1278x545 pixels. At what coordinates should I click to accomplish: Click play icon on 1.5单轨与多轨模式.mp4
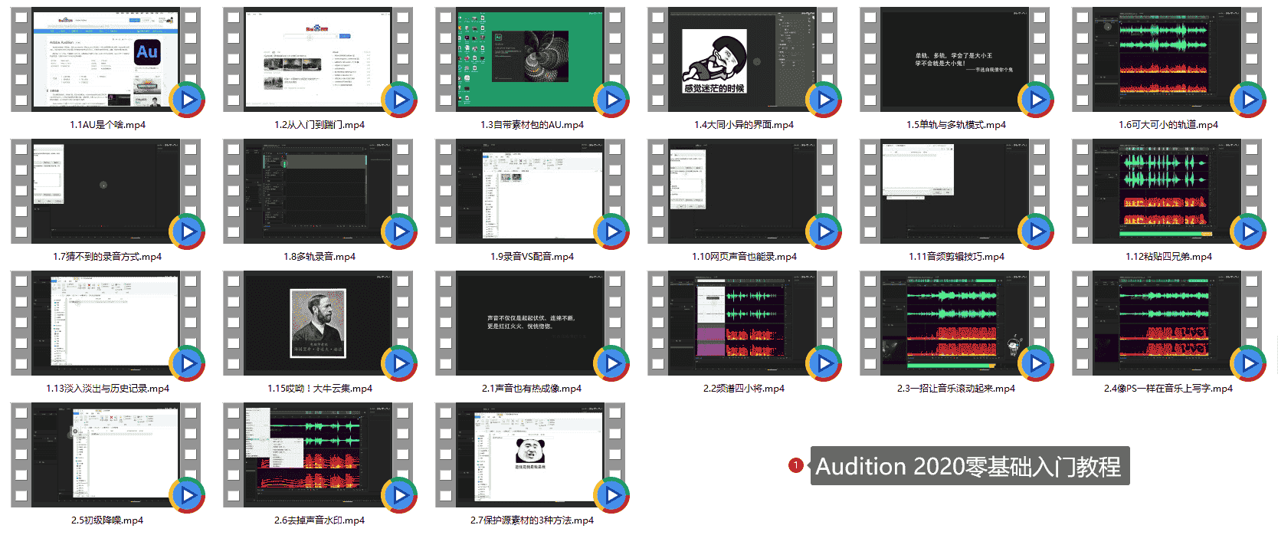(1036, 100)
